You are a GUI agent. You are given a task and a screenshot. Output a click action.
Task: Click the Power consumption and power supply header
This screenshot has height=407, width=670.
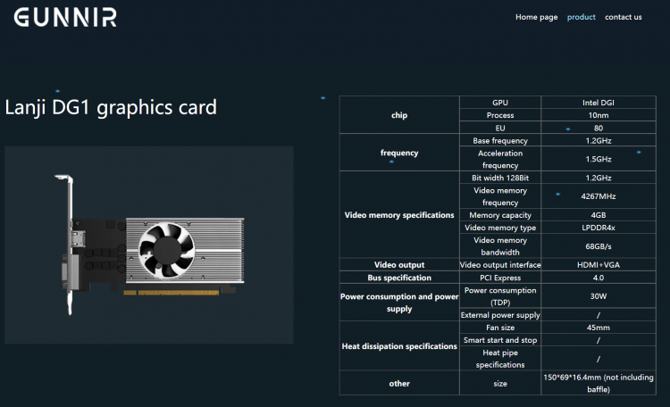point(399,303)
